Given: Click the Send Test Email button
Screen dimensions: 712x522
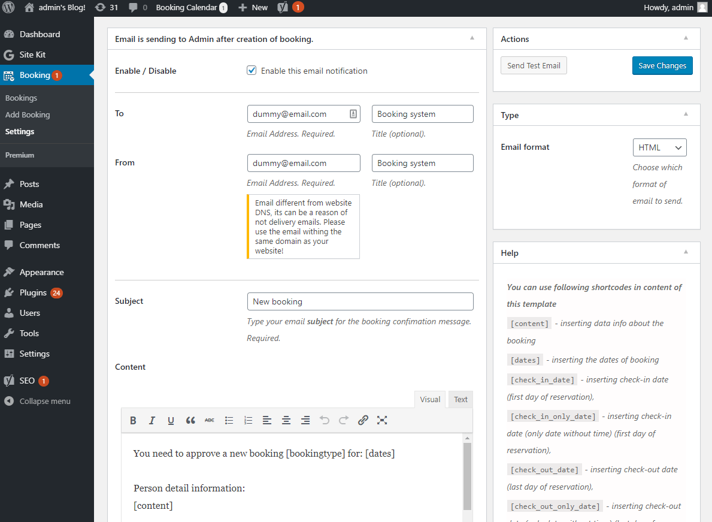Looking at the screenshot, I should click(534, 65).
